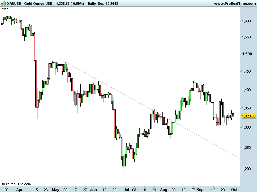Select the descending dashed trendline

(149, 108)
